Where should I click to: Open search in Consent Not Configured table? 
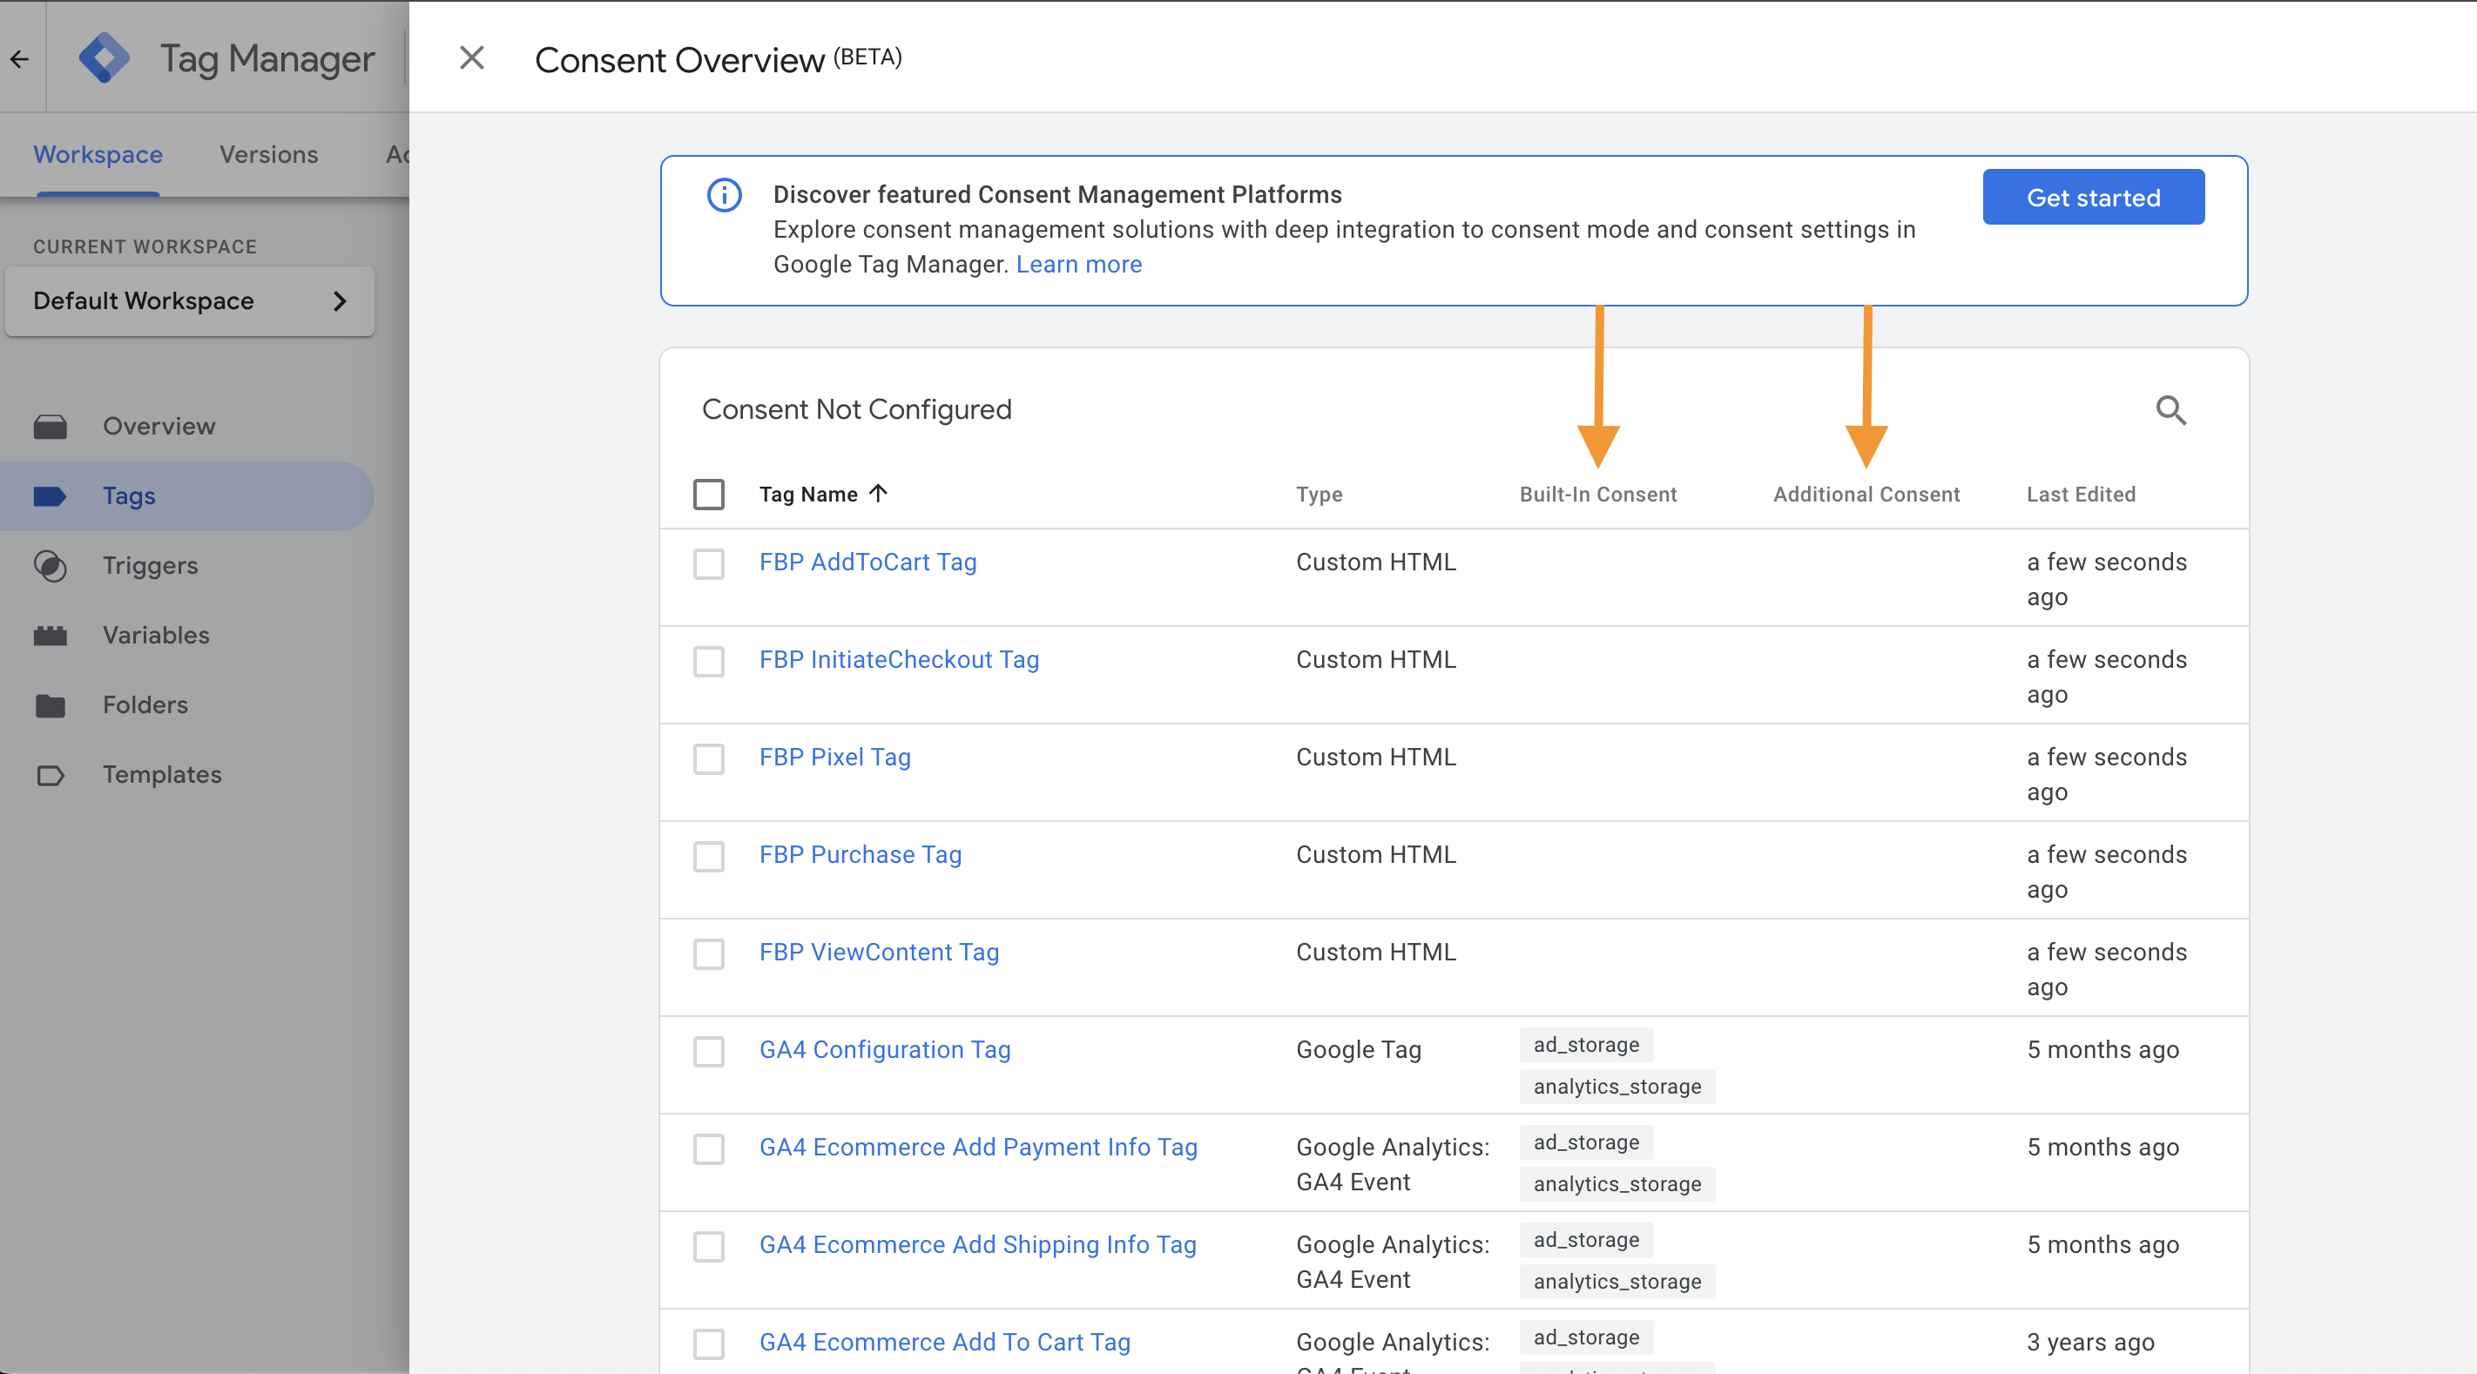click(2170, 409)
